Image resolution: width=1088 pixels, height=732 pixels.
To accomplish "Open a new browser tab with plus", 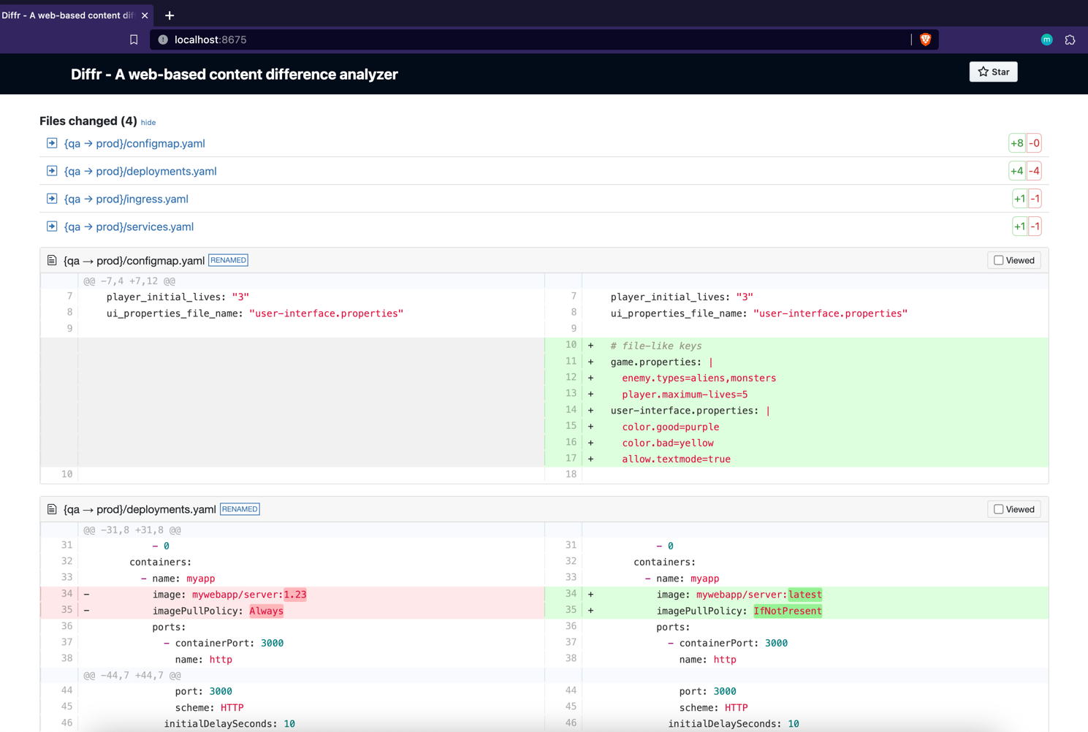I will 170,15.
